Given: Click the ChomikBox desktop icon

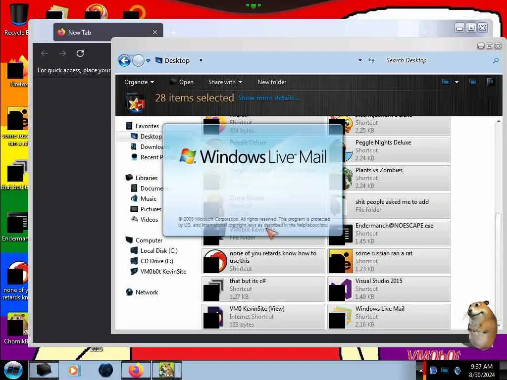Looking at the screenshot, I should [15, 328].
